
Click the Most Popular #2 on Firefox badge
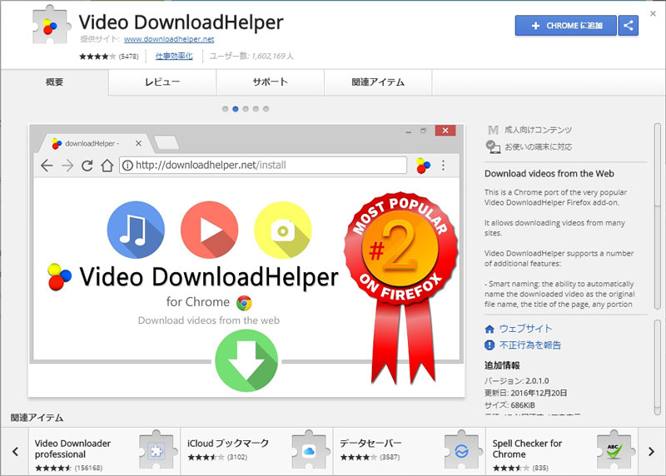(400, 289)
